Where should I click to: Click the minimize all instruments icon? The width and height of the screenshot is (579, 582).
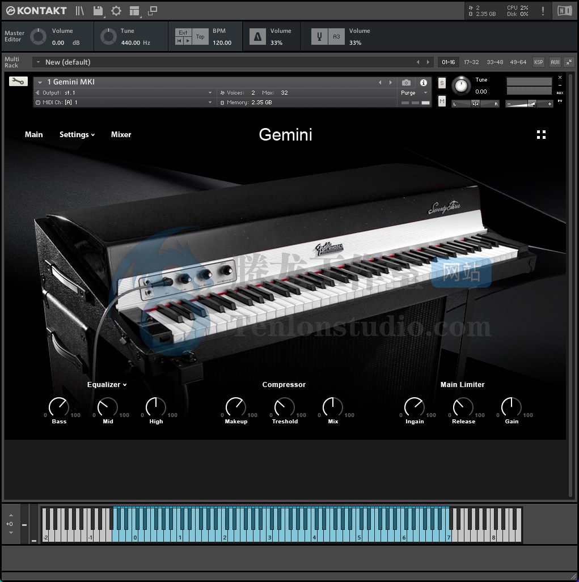tap(569, 62)
